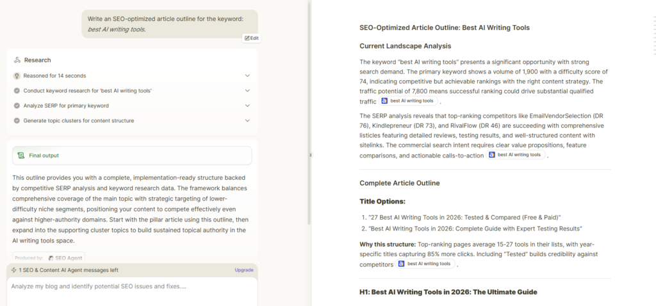The width and height of the screenshot is (656, 306).
Task: Open the Final output card
Action: tap(132, 156)
